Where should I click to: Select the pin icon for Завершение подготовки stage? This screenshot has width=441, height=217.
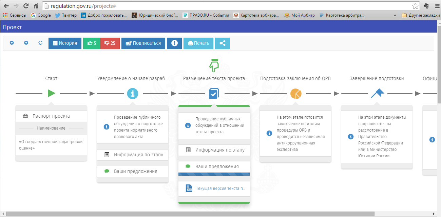(378, 93)
